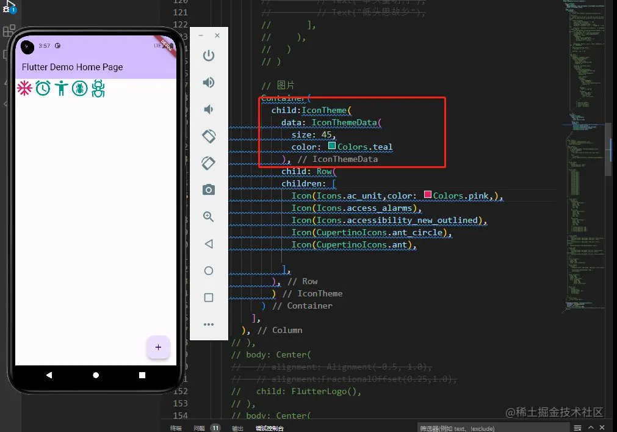Activate the emulator zoom tool
Viewport: 617px width, 432px height.
tap(209, 216)
